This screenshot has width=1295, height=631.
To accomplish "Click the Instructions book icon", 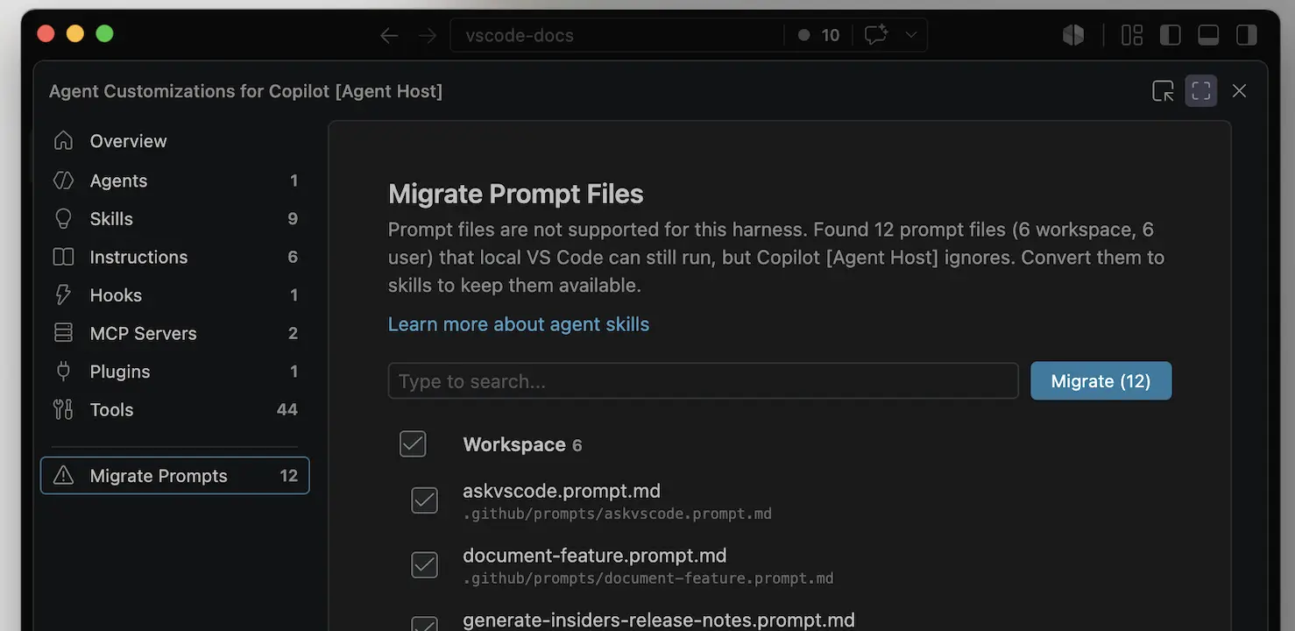I will 63,257.
